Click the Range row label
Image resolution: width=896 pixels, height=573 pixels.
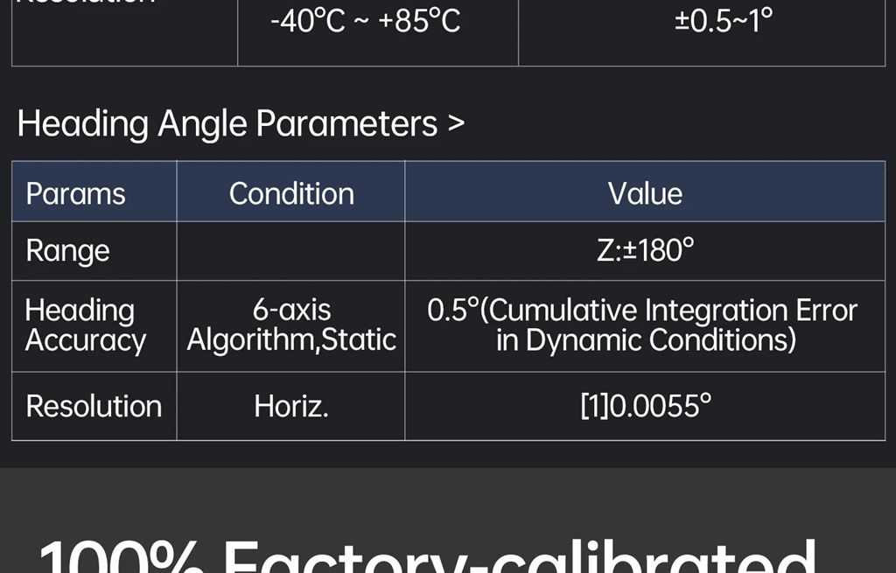pos(68,251)
